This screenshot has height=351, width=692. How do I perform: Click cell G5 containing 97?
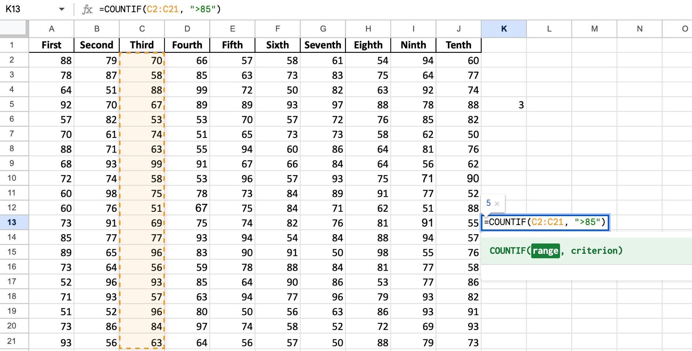(323, 105)
